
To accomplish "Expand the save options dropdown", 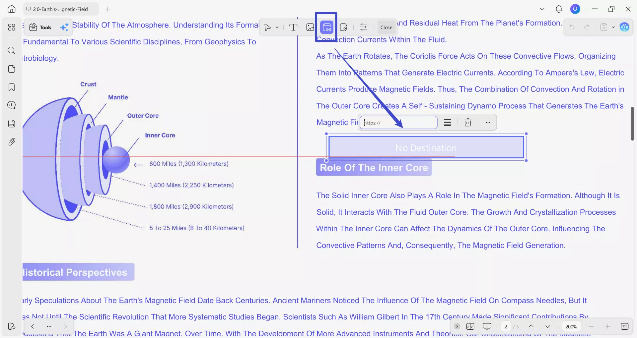I will point(613,27).
